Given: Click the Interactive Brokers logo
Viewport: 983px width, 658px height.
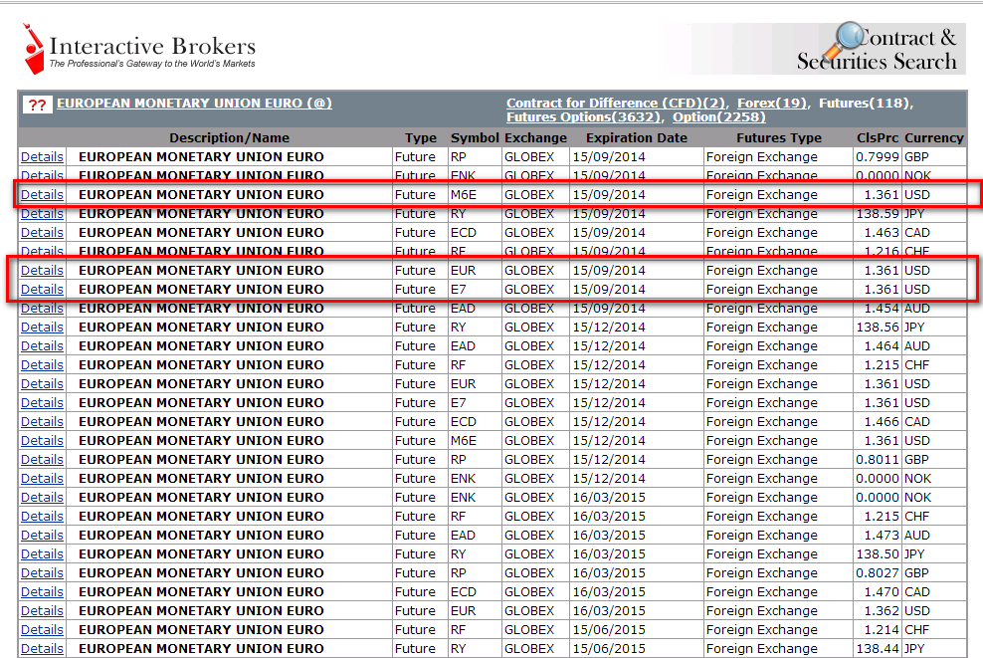Looking at the screenshot, I should coord(139,49).
